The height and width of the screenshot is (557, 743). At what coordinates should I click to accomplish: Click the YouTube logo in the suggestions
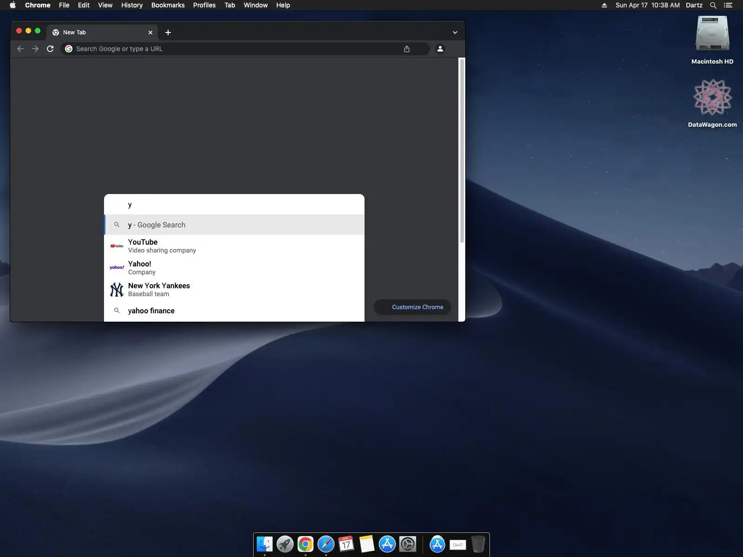[x=117, y=246]
